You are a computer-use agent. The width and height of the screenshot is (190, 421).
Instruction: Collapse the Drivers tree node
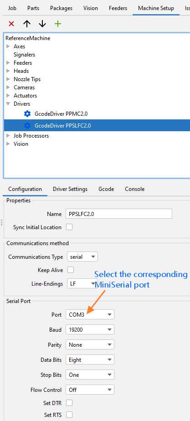pos(8,103)
